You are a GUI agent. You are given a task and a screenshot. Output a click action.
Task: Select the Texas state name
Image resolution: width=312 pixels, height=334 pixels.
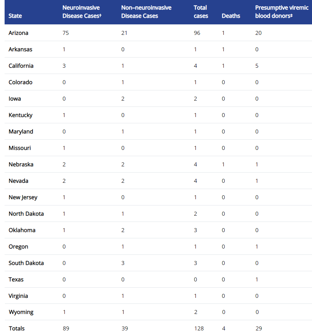(x=16, y=279)
